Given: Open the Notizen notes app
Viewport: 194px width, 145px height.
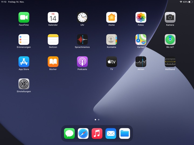Looking at the screenshot, I should (53, 39).
